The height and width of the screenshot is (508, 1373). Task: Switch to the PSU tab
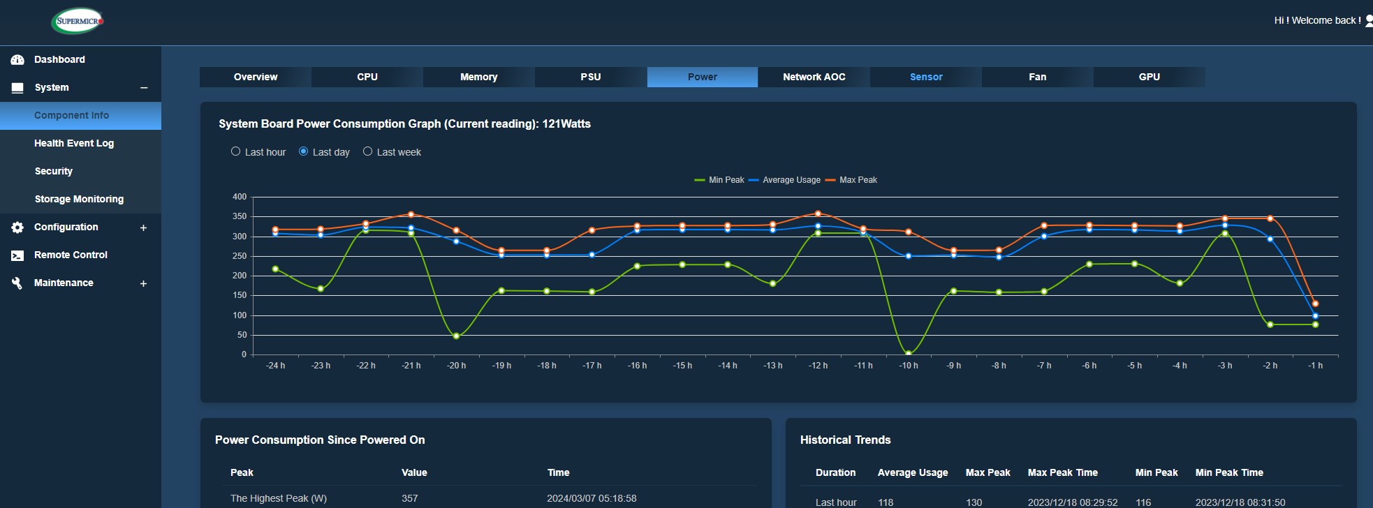pos(591,77)
